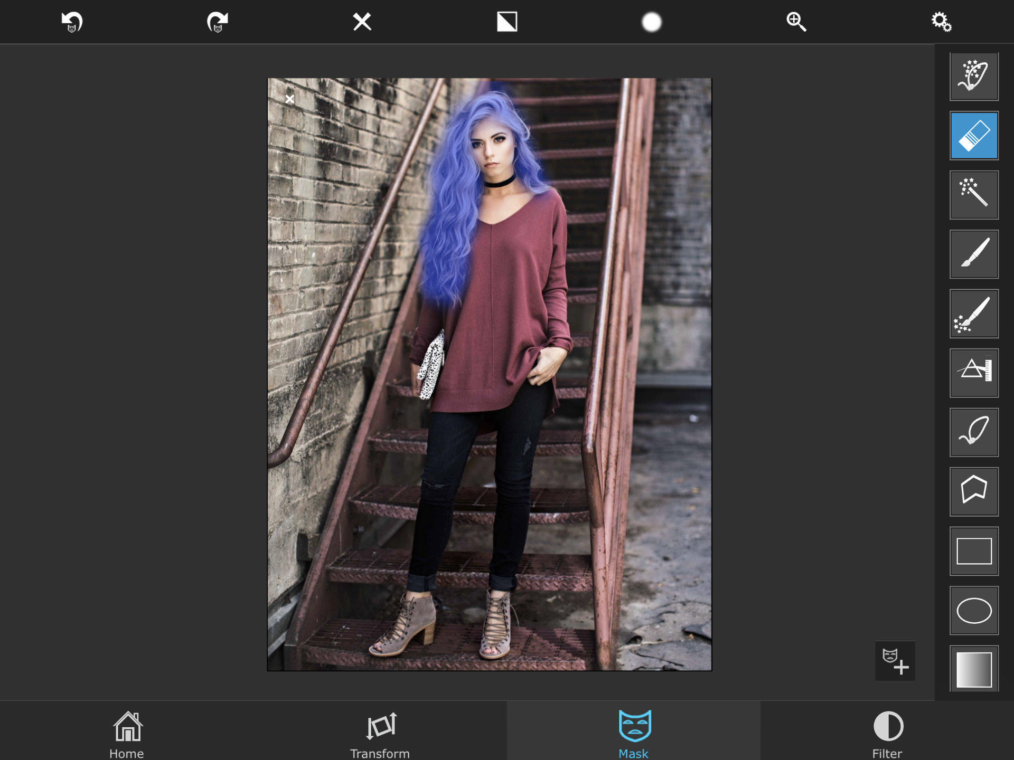Redo the mask action
1014x760 pixels.
(217, 22)
